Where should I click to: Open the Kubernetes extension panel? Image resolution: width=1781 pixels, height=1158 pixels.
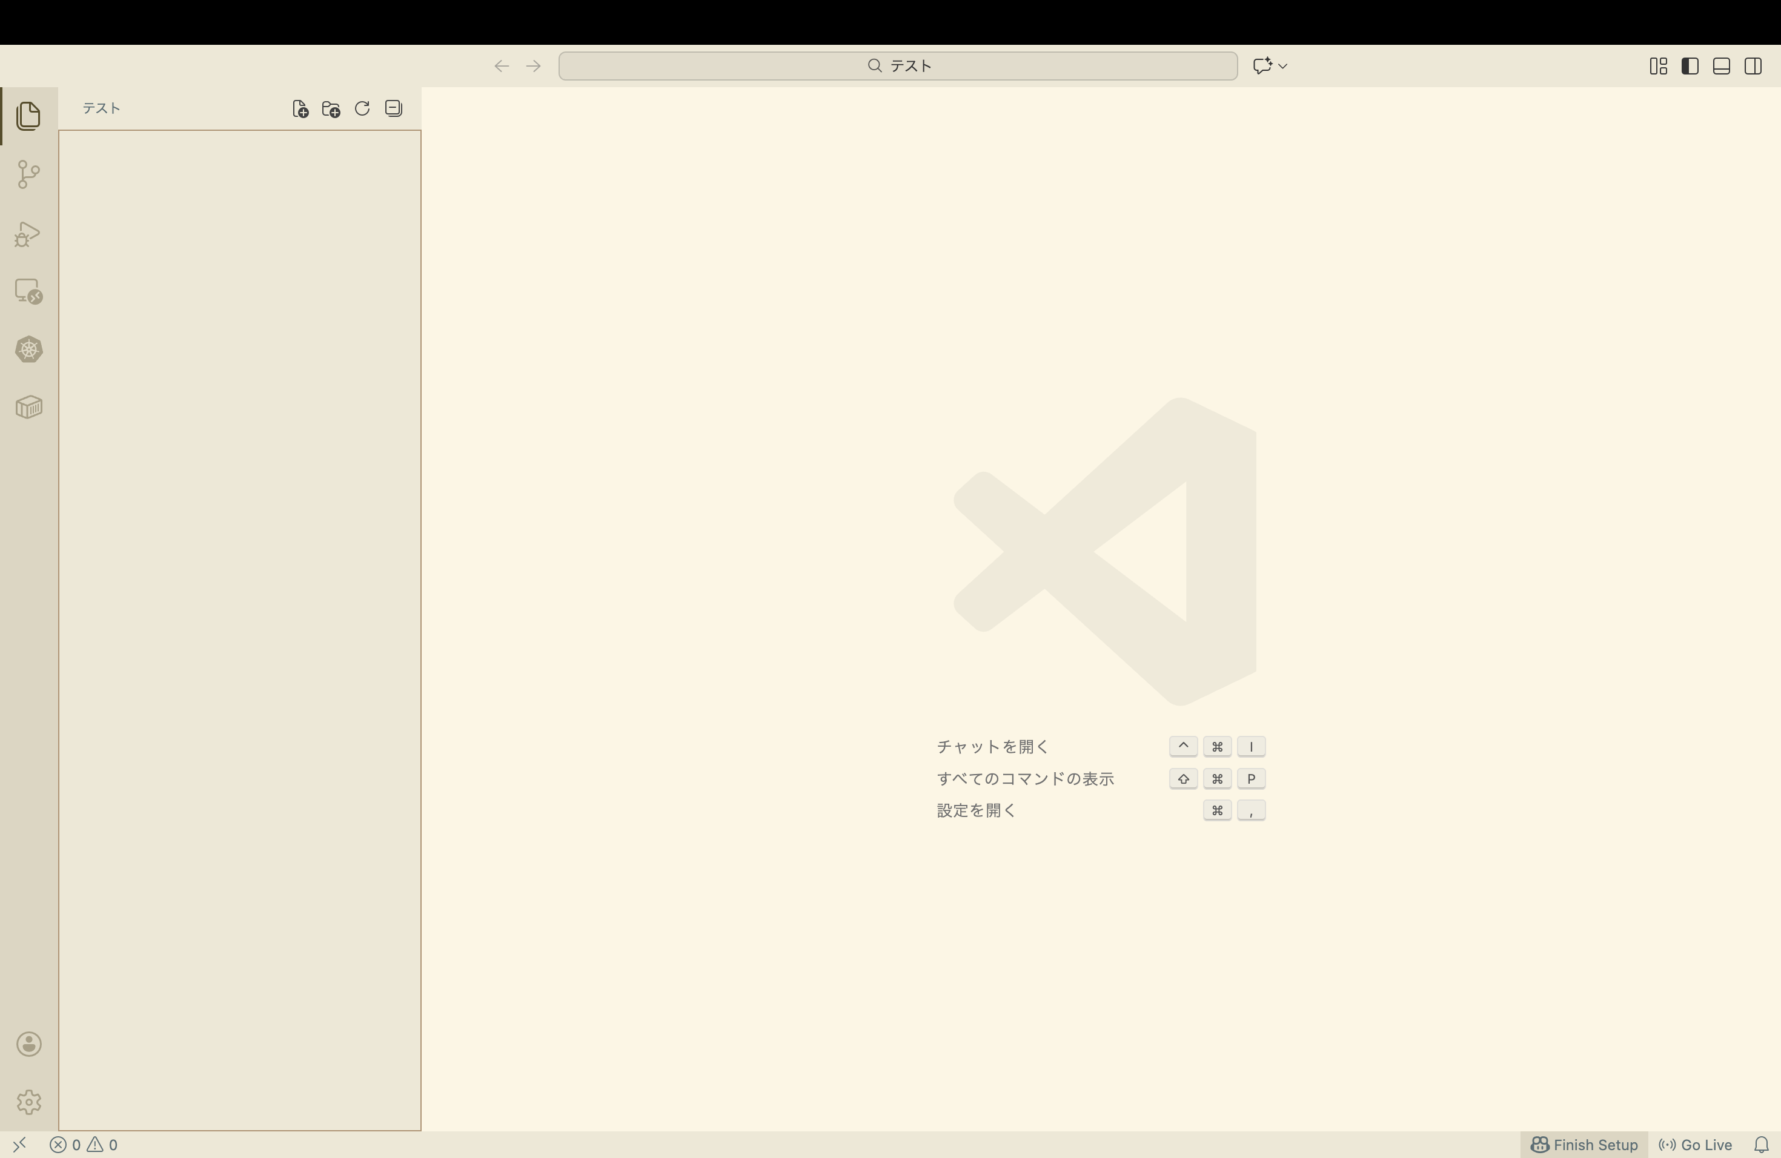[x=28, y=349]
